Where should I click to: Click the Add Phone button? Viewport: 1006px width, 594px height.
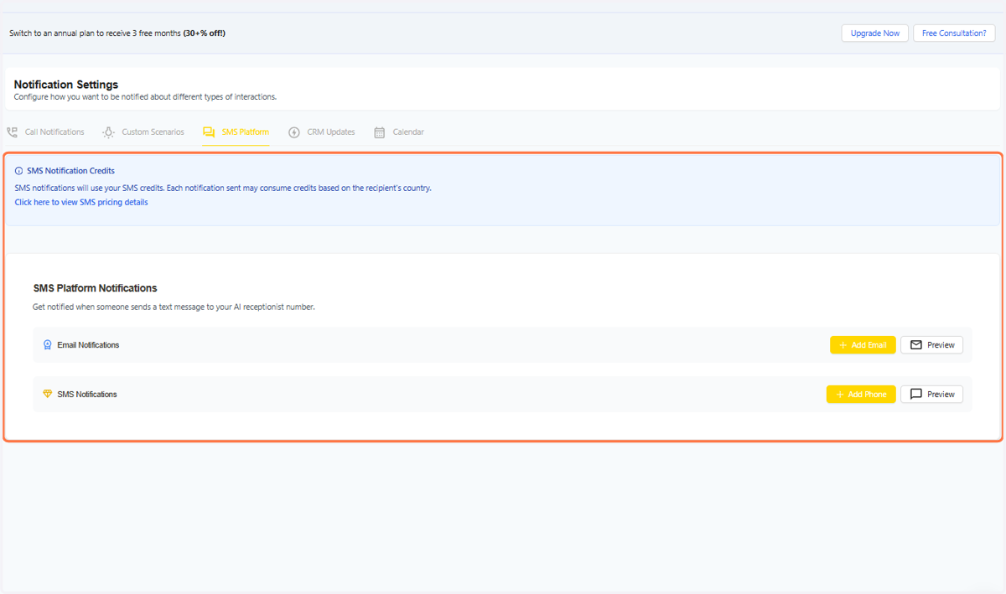pos(861,395)
